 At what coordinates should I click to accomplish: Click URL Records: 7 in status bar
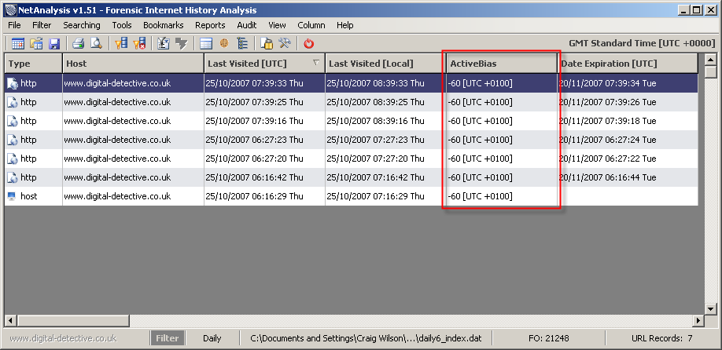(662, 338)
